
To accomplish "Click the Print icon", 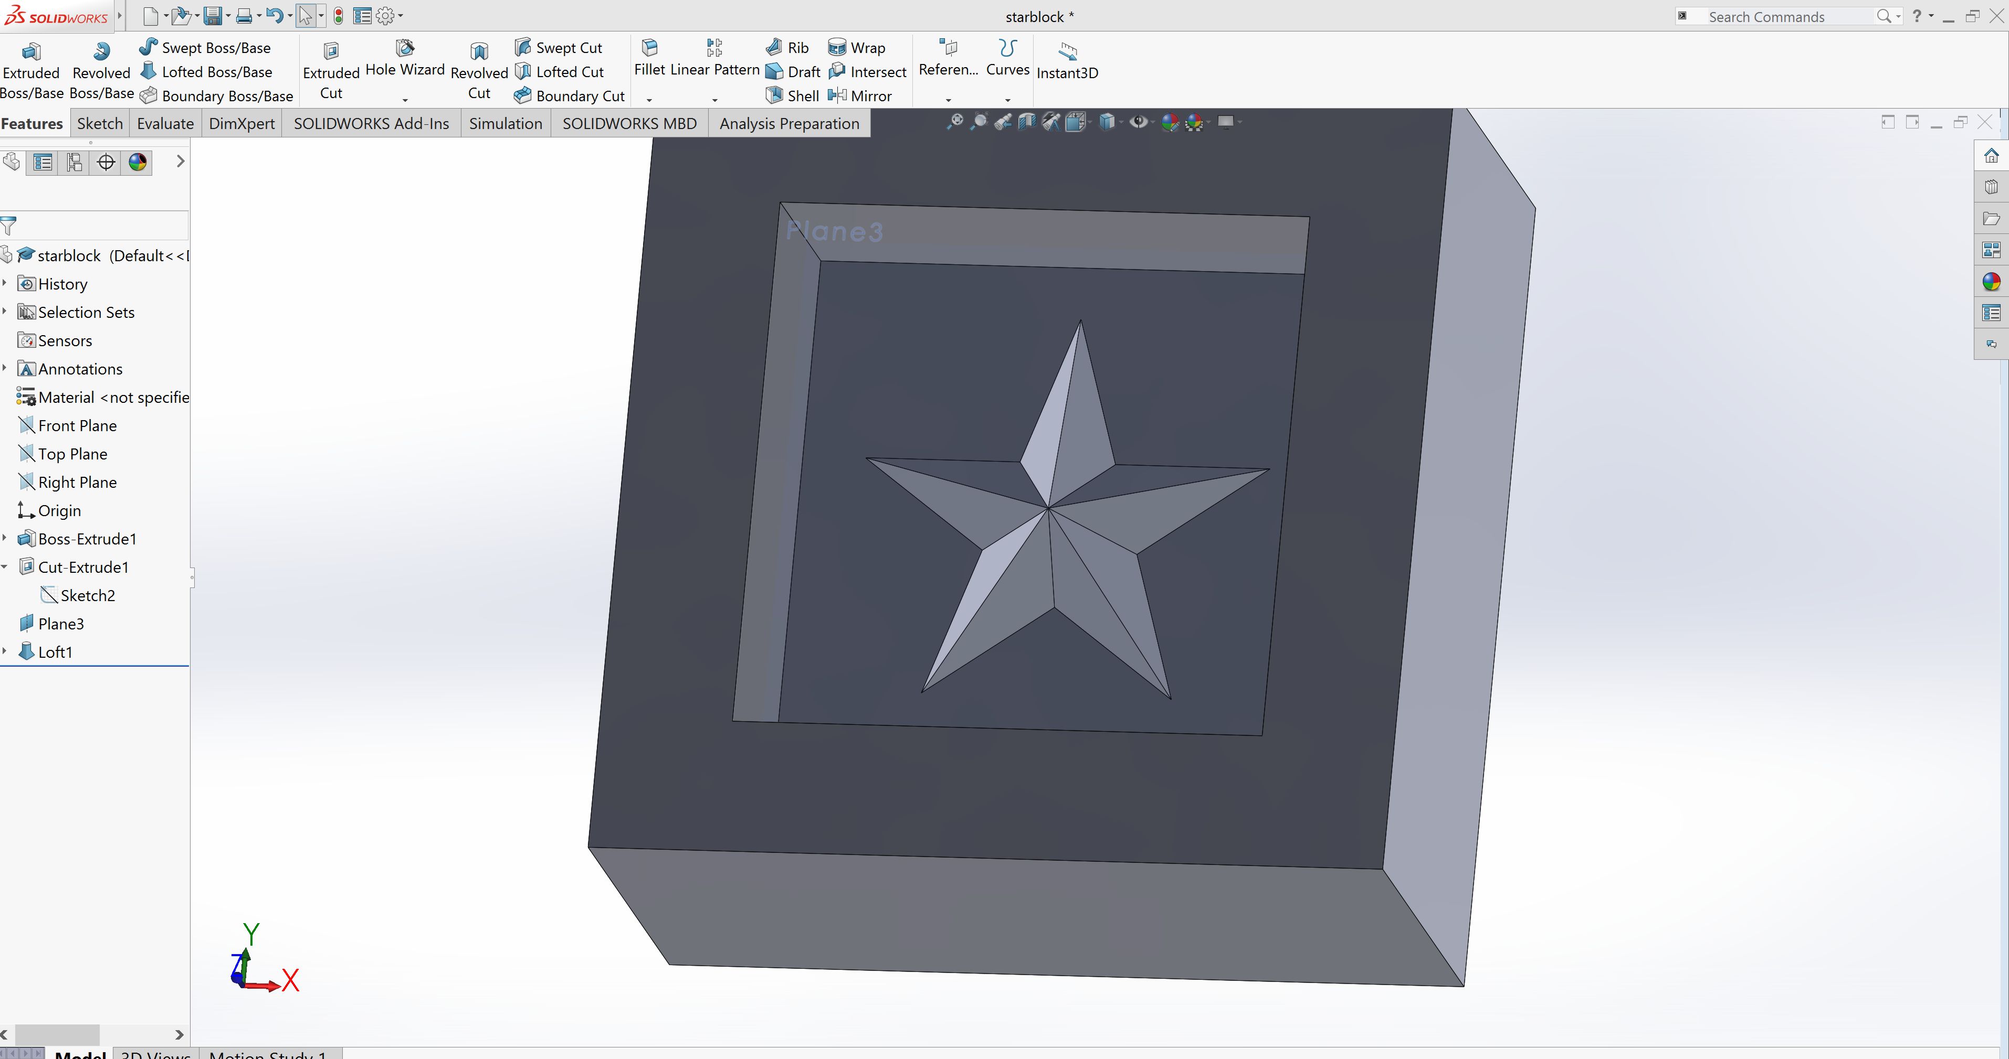I will [244, 16].
